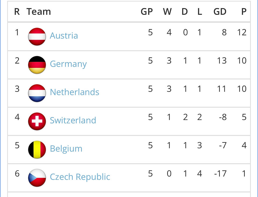Viewport: 258px width, 197px height.
Task: Click the Belgium flag icon
Action: tap(37, 150)
